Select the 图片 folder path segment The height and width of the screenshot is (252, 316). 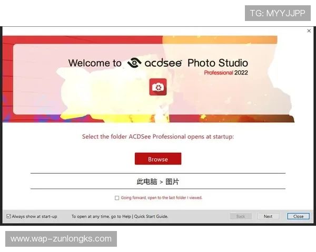coord(172,182)
